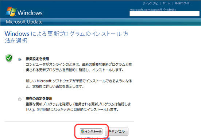
Task: Select 現在の設定を使用 radio button
Action: pyautogui.click(x=20, y=99)
